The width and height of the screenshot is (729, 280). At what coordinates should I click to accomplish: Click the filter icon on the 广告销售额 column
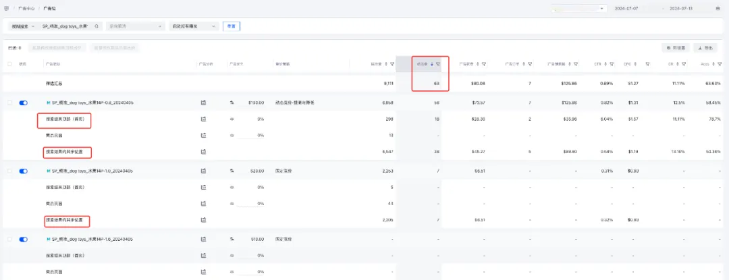(576, 64)
